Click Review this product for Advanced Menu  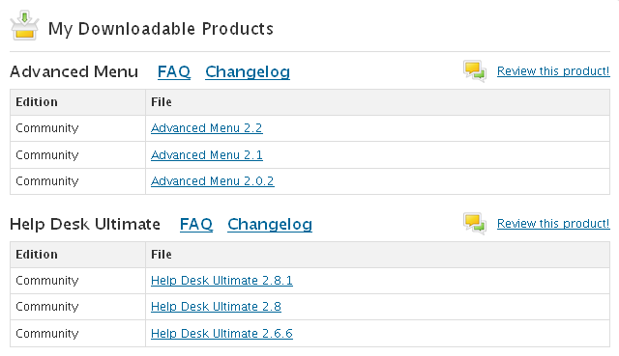[553, 71]
